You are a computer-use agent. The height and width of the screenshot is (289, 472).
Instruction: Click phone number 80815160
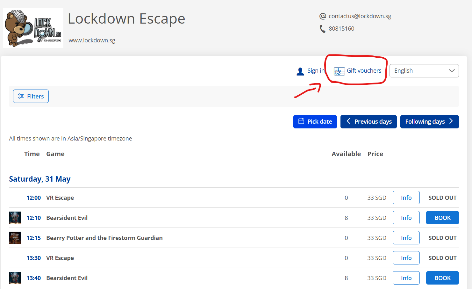pos(341,29)
